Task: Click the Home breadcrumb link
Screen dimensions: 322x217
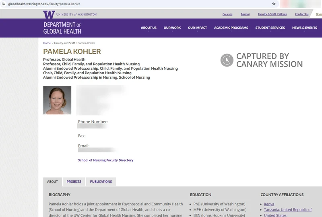Action: (x=47, y=43)
